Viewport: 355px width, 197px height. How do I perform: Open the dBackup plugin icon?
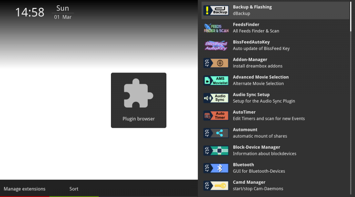[216, 10]
